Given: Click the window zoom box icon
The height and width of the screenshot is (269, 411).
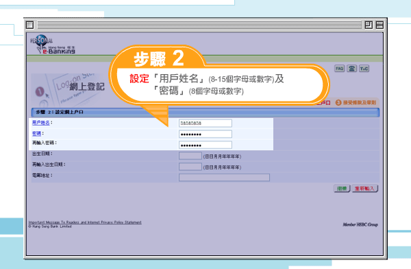Looking at the screenshot, I should click(369, 25).
